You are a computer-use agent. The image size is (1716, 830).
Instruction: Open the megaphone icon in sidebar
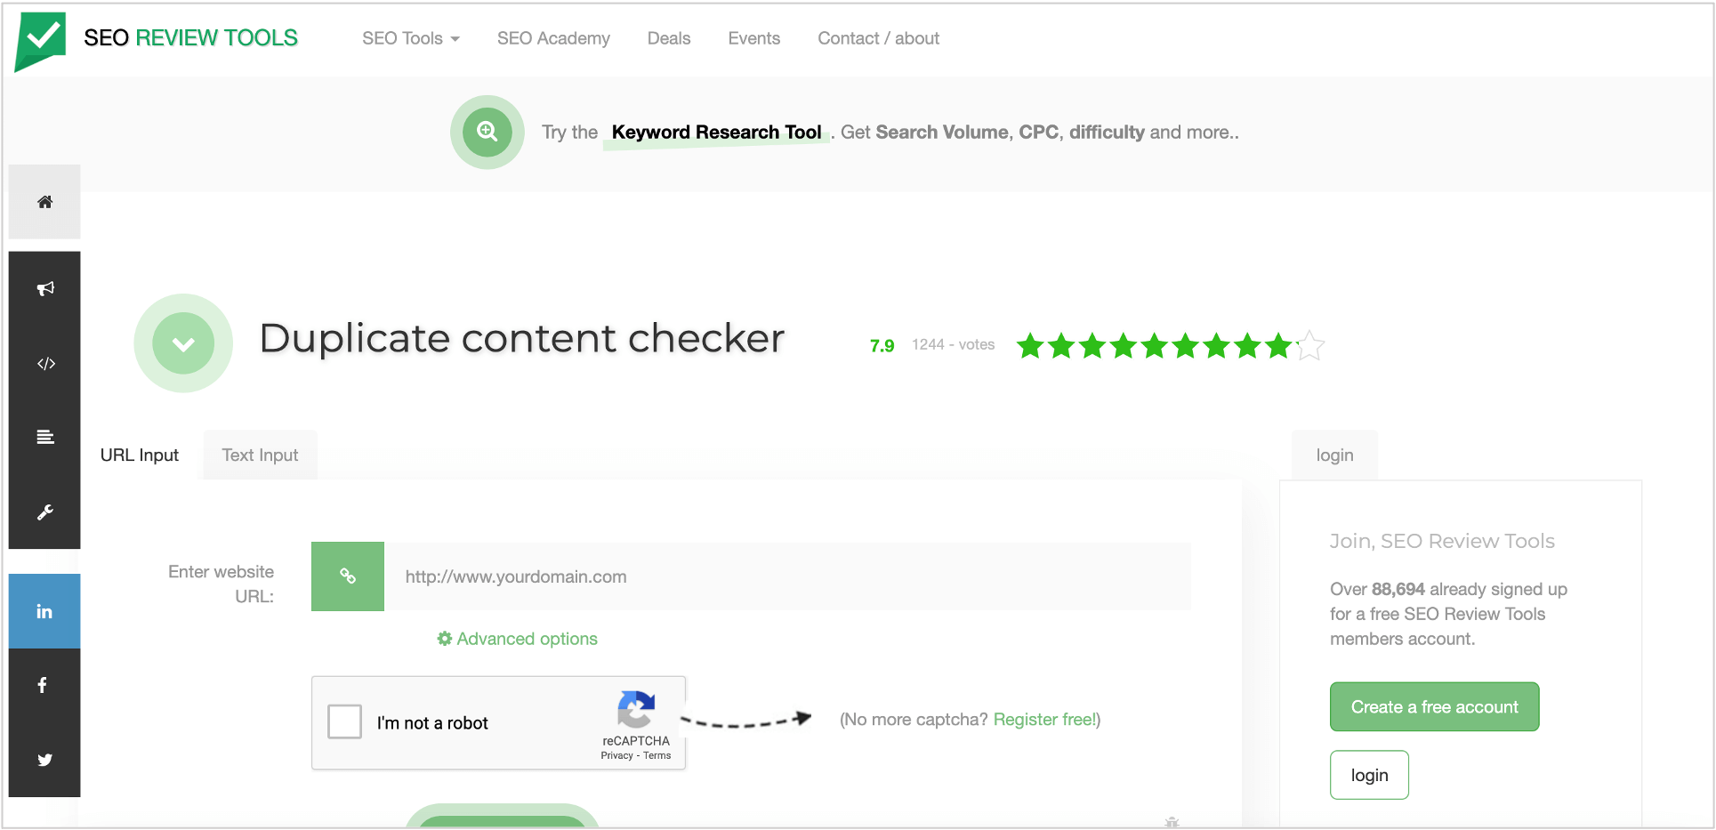coord(44,288)
